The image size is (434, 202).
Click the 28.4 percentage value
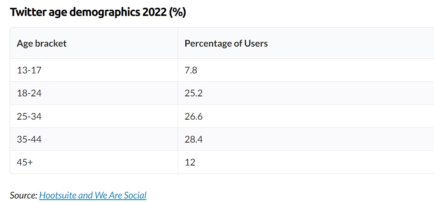point(193,139)
